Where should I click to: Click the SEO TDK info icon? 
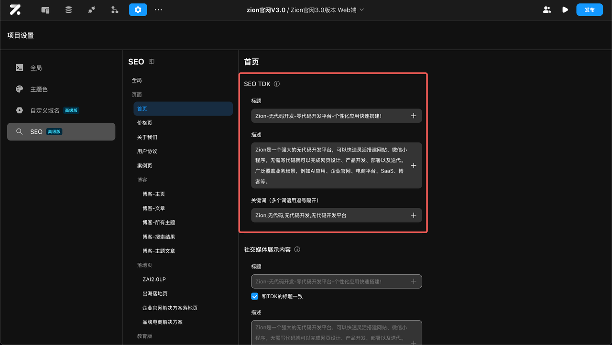(x=276, y=84)
